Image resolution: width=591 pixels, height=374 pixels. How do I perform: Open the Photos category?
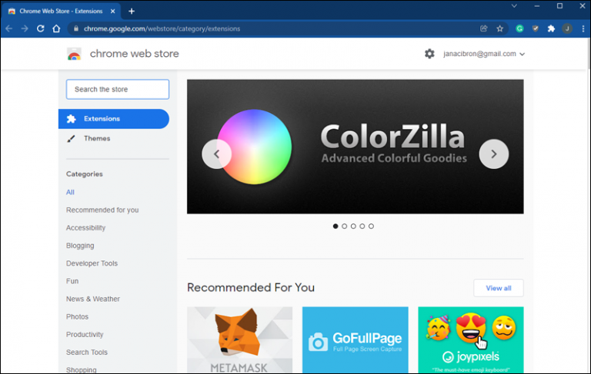pos(77,317)
